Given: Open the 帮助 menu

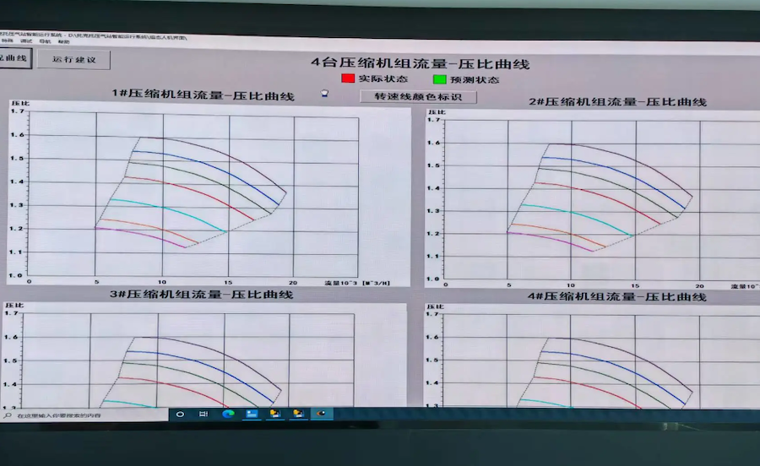Looking at the screenshot, I should coord(64,41).
